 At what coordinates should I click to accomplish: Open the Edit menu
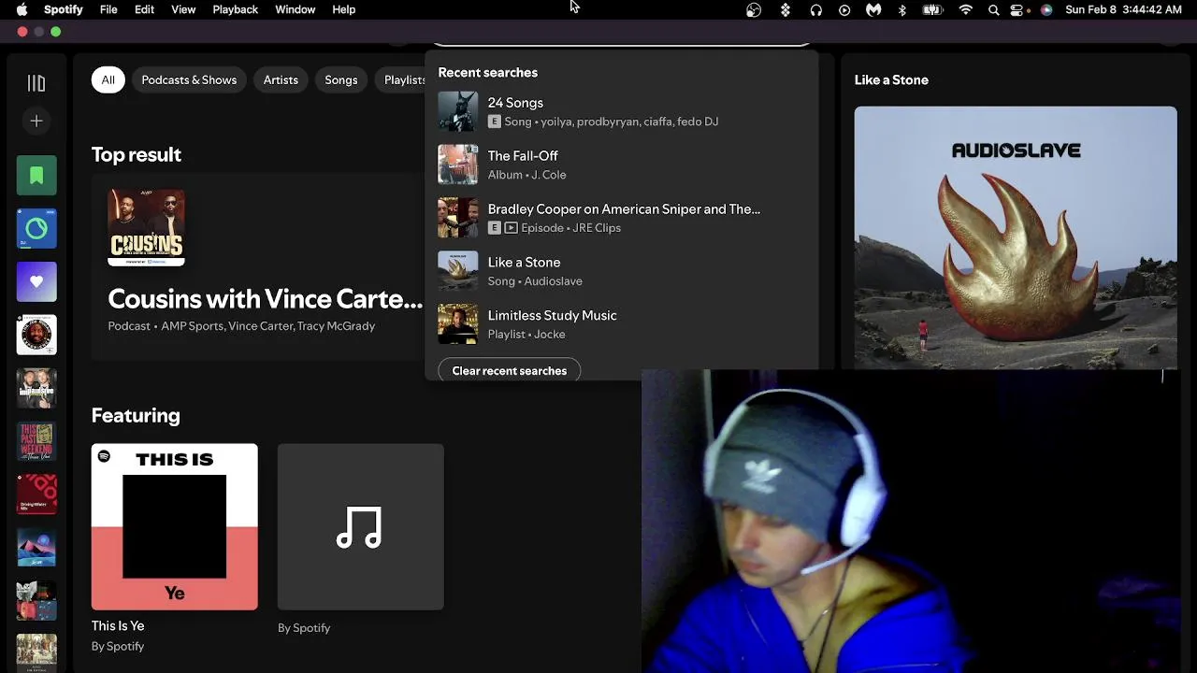[144, 9]
